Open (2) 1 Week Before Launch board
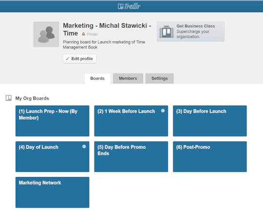Screen dimensions: 263x210 (x=131, y=121)
